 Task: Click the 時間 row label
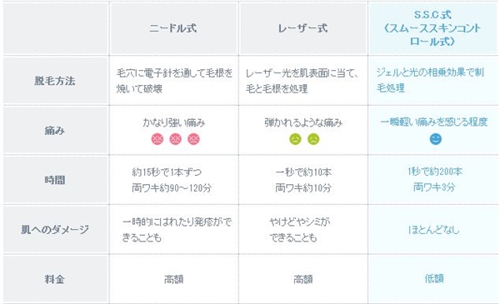[x=55, y=180]
